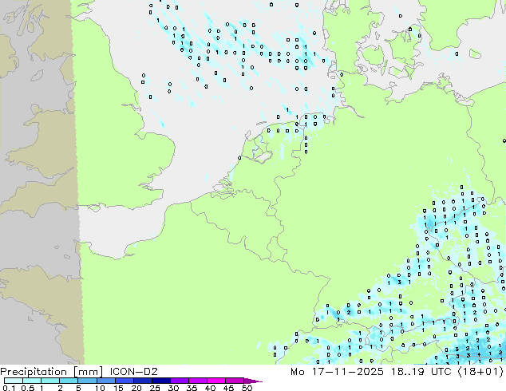The height and width of the screenshot is (391, 506).
Task: Click the '25' legend value label
Action: coord(155,388)
